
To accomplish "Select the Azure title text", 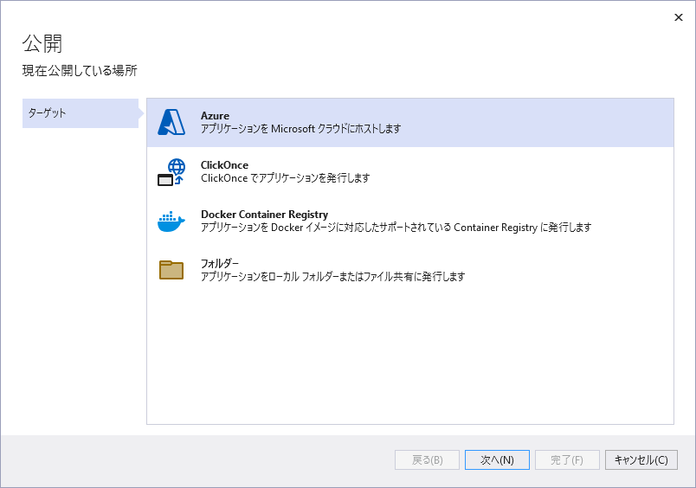I will (x=215, y=116).
